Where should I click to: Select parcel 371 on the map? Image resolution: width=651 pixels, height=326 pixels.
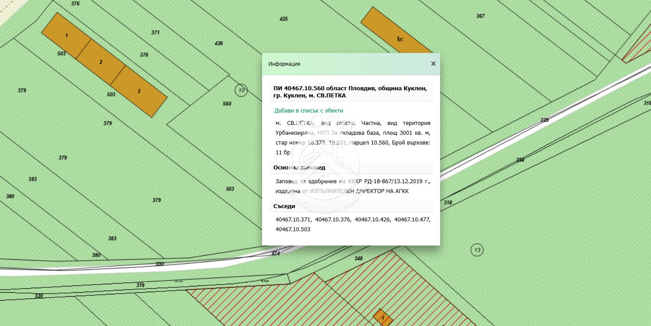(155, 32)
